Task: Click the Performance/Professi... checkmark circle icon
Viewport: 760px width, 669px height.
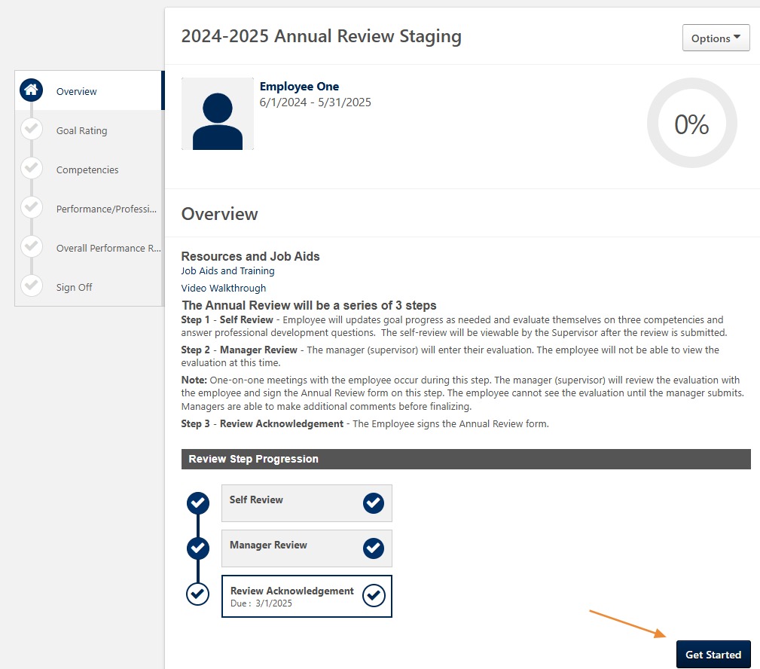Action: click(32, 207)
